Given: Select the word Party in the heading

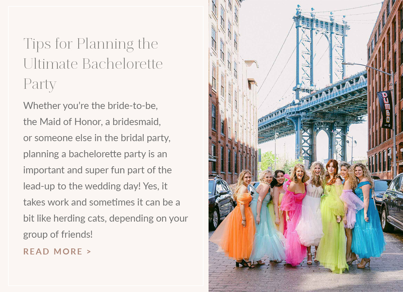Looking at the screenshot, I should [x=40, y=84].
